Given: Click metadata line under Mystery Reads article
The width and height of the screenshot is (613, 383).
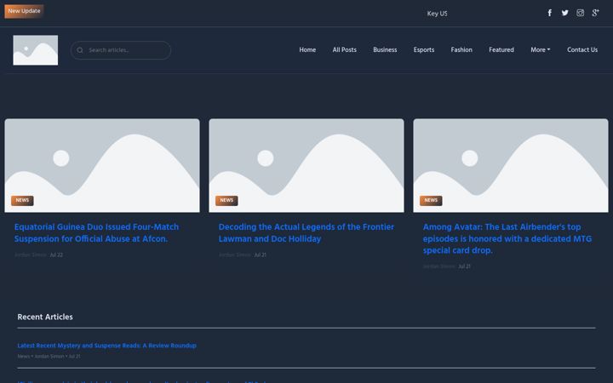Looking at the screenshot, I should [x=49, y=357].
